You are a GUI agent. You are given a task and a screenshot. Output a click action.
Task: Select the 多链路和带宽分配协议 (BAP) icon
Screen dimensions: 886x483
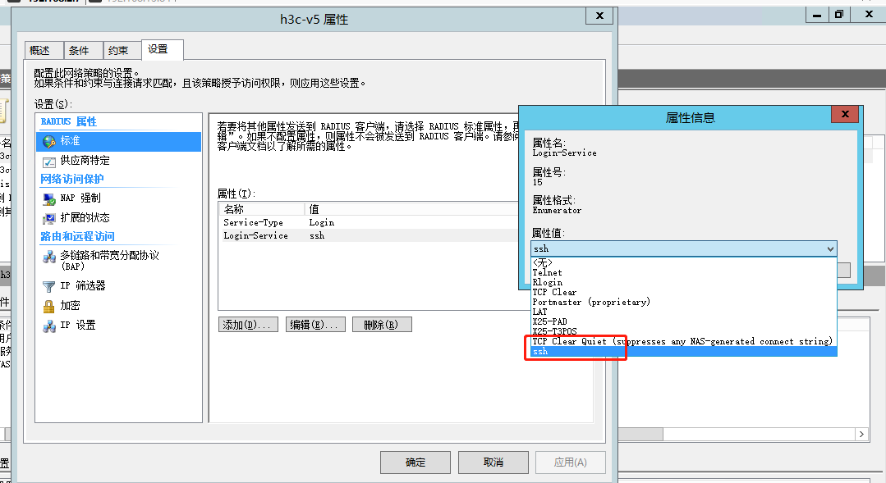[x=48, y=257]
